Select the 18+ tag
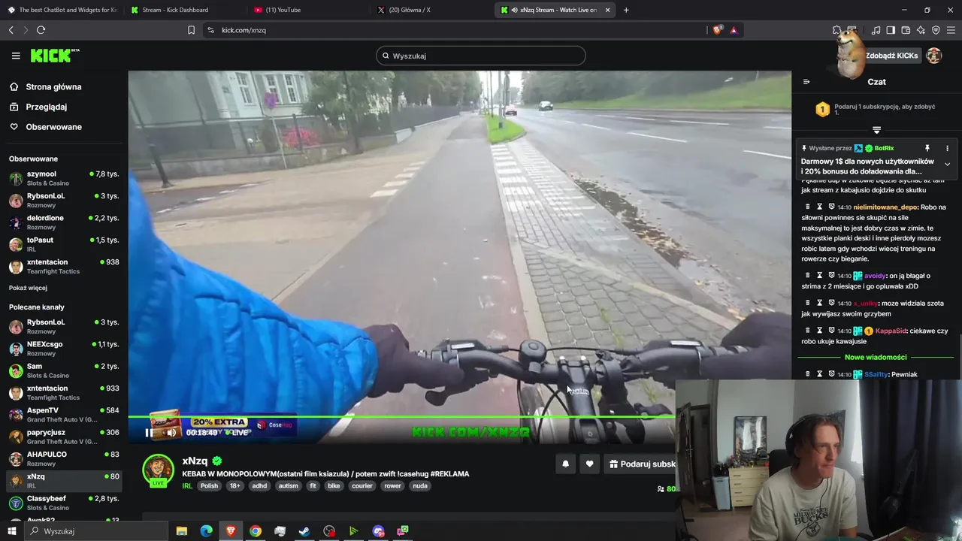This screenshot has width=962, height=541. pos(235,485)
